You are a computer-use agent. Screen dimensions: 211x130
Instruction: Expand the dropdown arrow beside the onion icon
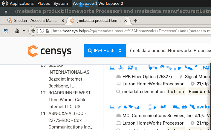point(24,31)
